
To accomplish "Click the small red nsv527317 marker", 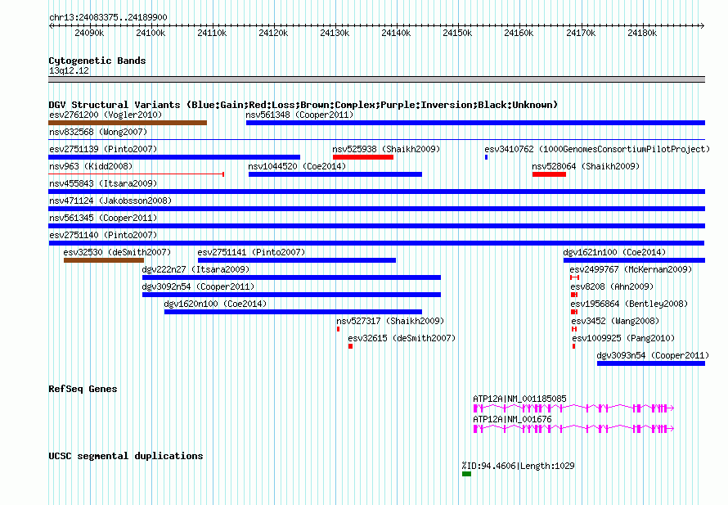I will click(338, 329).
